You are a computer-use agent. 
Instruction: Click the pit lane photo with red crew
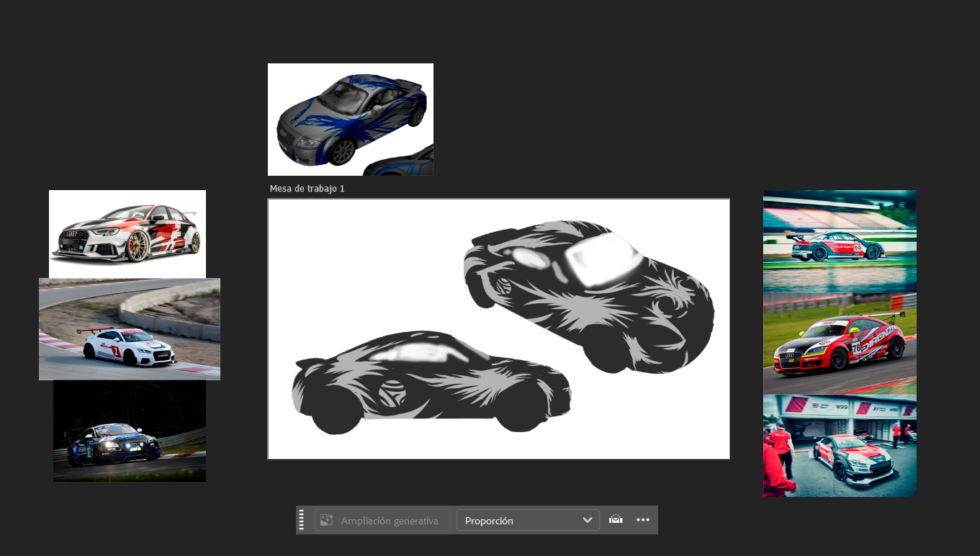pyautogui.click(x=840, y=446)
